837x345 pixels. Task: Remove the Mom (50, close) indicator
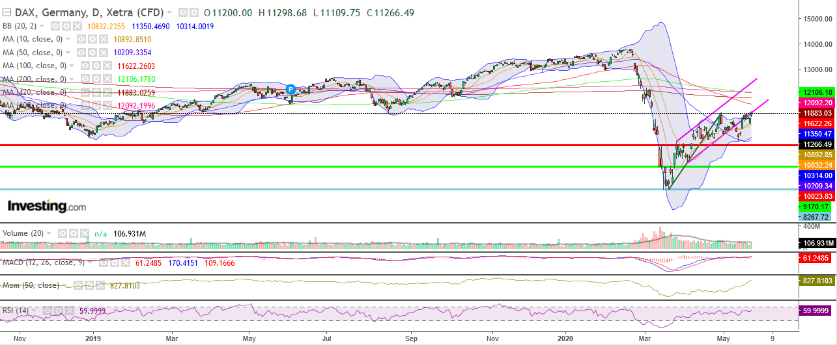point(100,285)
